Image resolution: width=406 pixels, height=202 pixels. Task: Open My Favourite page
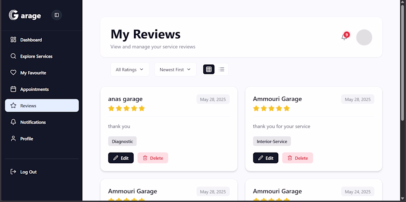42,73
